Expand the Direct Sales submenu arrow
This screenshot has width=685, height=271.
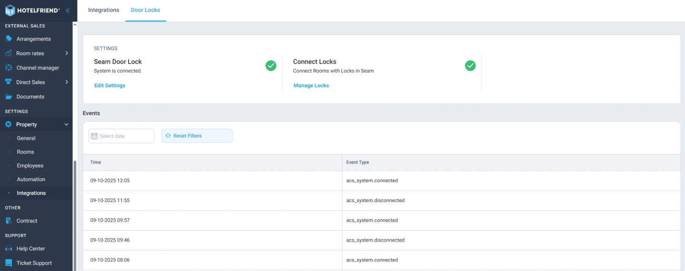[67, 82]
